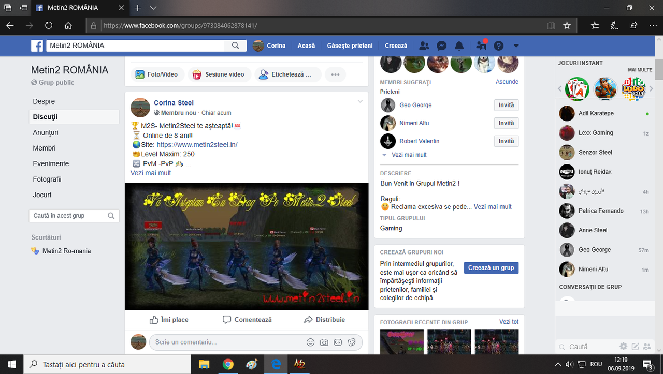Click the add notes pen icon
The width and height of the screenshot is (663, 374).
click(614, 25)
